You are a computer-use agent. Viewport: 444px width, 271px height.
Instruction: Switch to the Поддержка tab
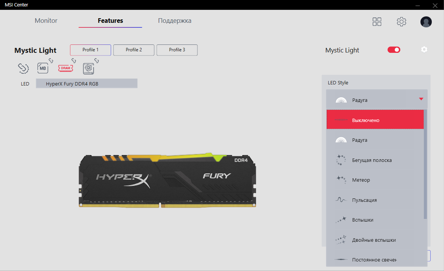tap(175, 21)
